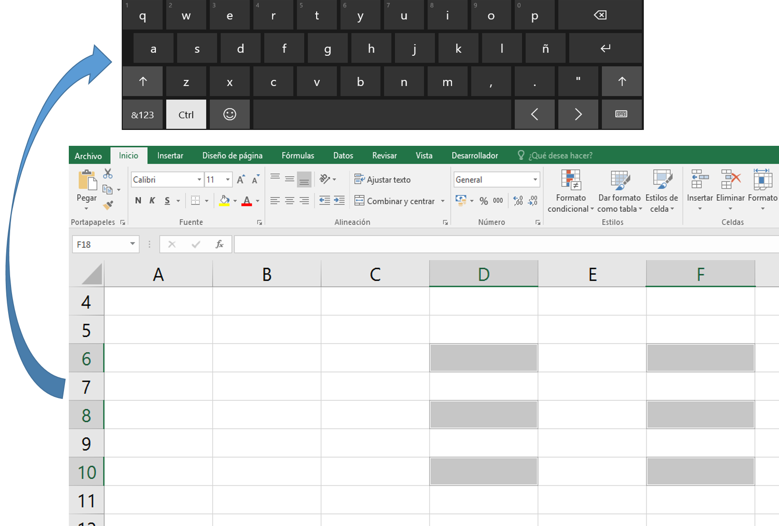The height and width of the screenshot is (526, 779).
Task: Click Formato cells button
Action: pos(763,190)
